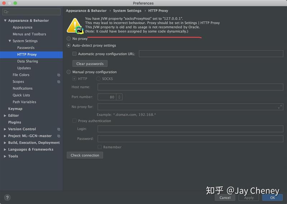The height and width of the screenshot is (204, 287).
Task: Click the project-level icon beside Build, Execution, Deployment
Action: [59, 143]
